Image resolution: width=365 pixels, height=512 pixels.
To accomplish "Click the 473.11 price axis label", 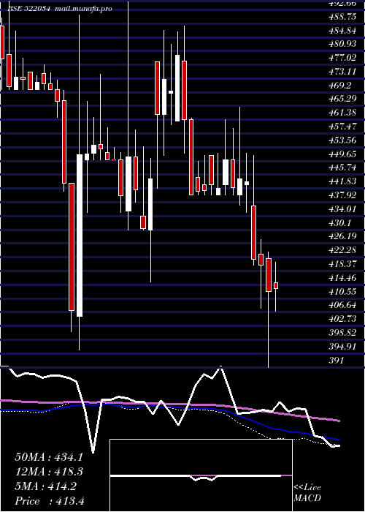I will (x=343, y=72).
